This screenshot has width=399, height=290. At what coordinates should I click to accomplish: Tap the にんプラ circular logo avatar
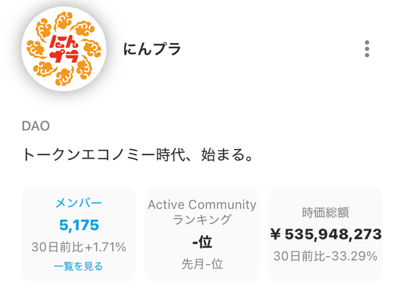64,49
